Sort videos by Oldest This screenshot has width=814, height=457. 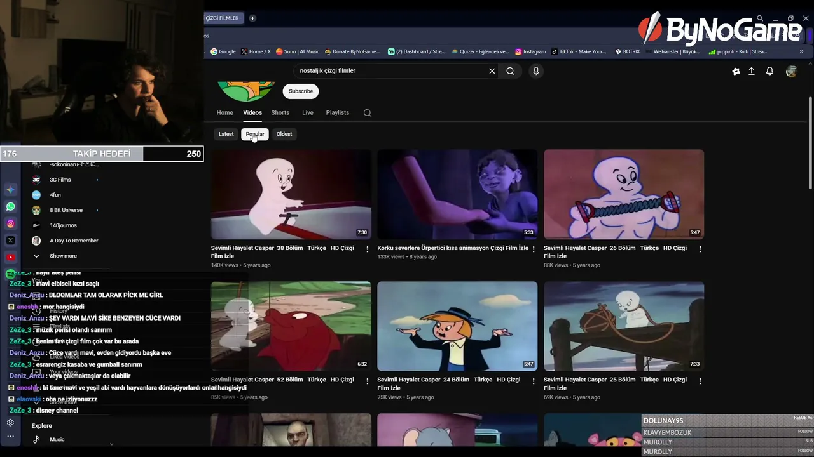click(284, 134)
